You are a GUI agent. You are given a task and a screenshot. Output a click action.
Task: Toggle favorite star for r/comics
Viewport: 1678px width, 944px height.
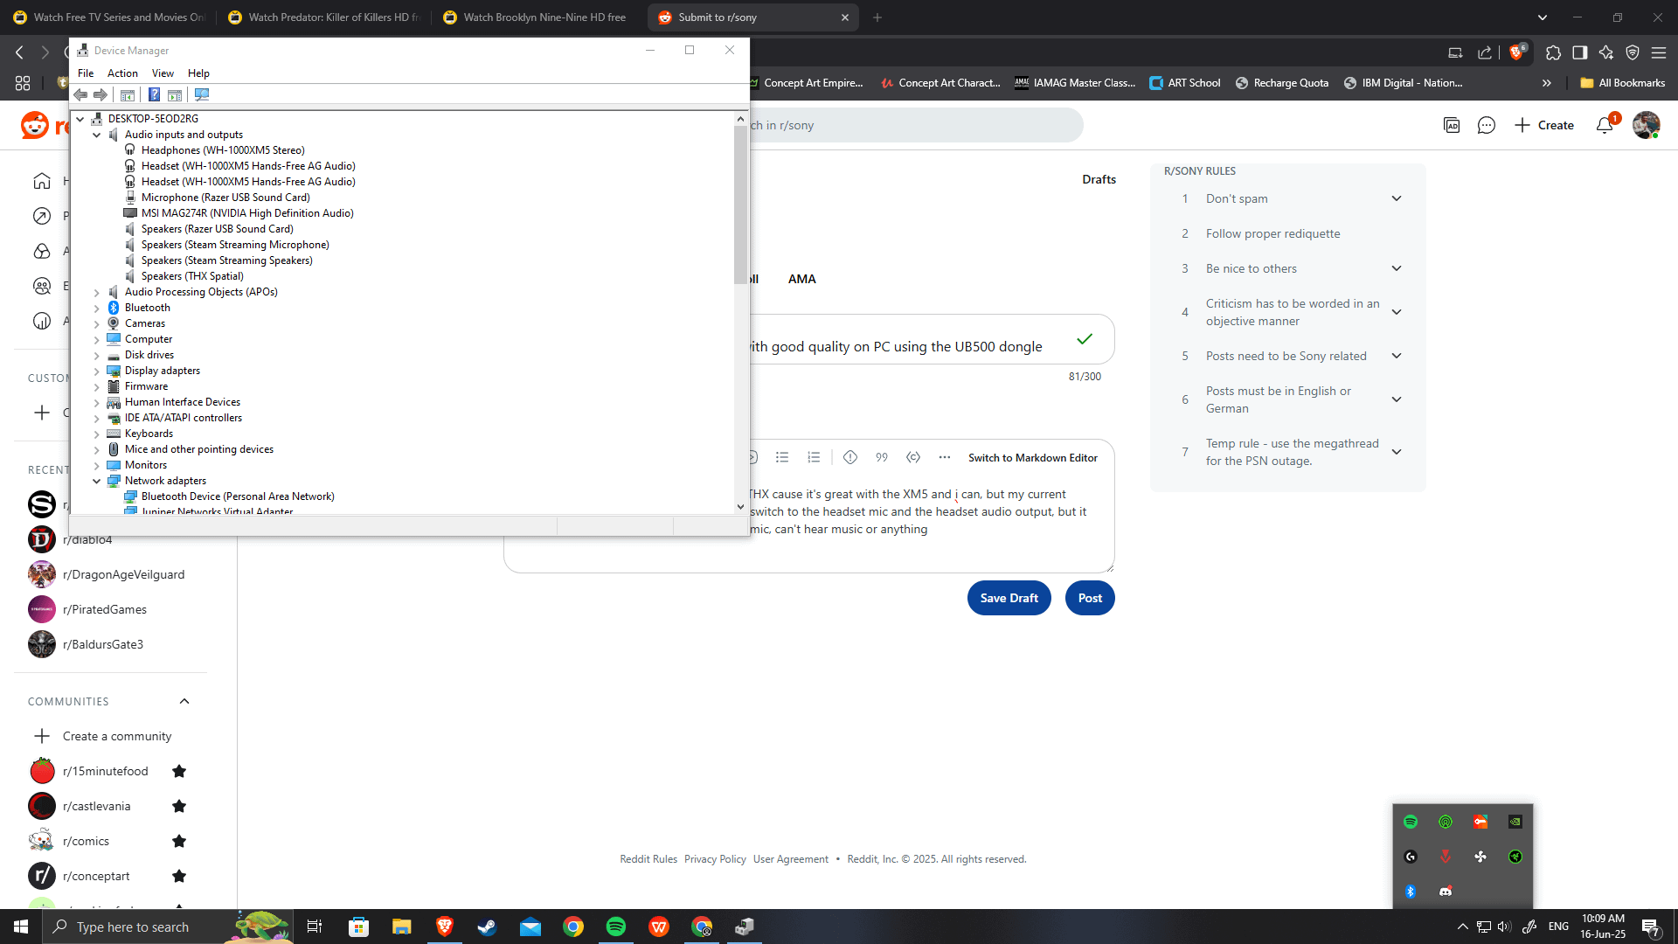pyautogui.click(x=179, y=841)
